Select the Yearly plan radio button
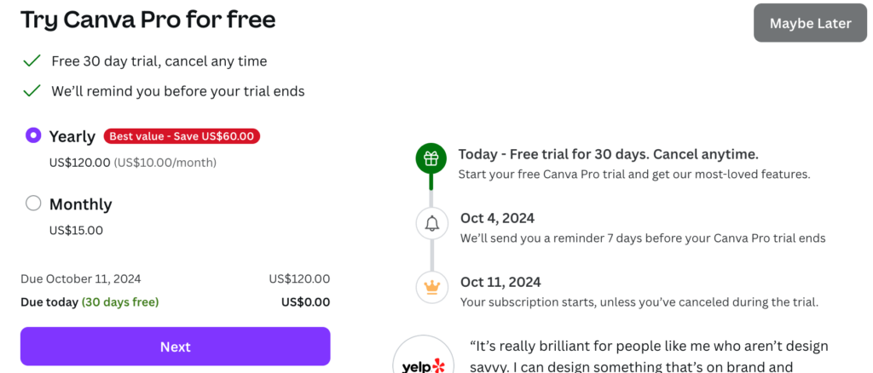Image resolution: width=873 pixels, height=373 pixels. tap(33, 135)
